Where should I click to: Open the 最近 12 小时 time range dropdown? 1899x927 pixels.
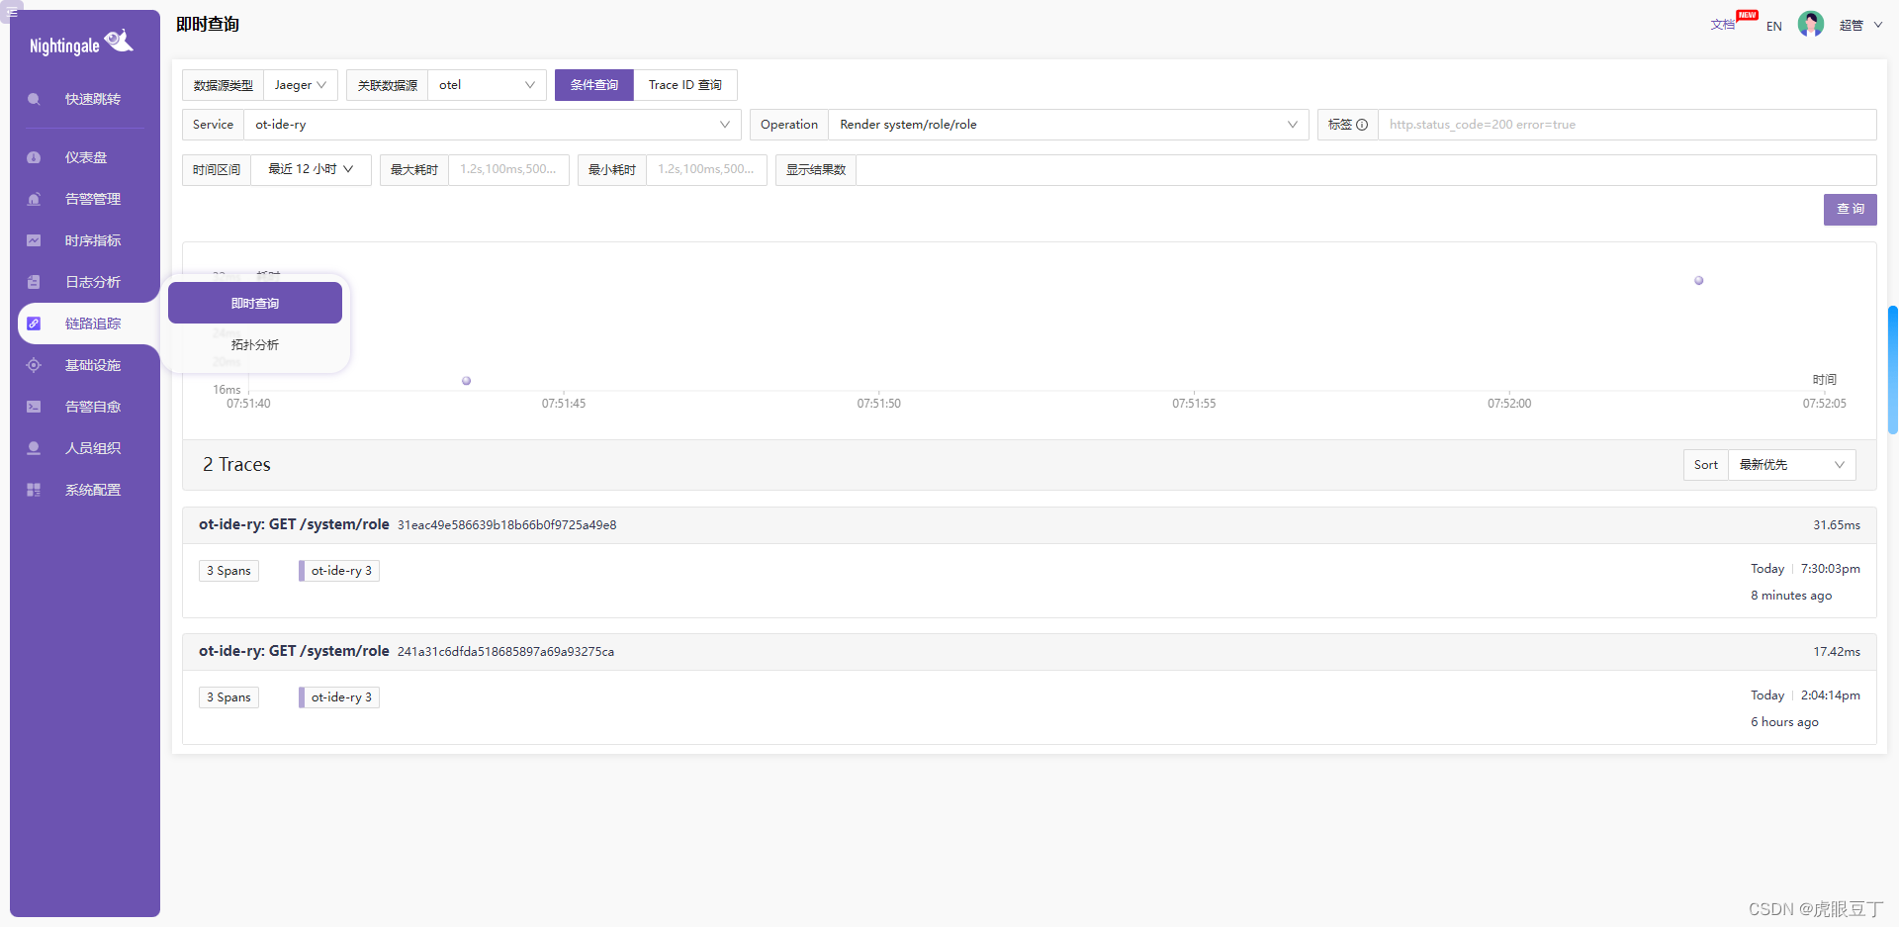(311, 169)
